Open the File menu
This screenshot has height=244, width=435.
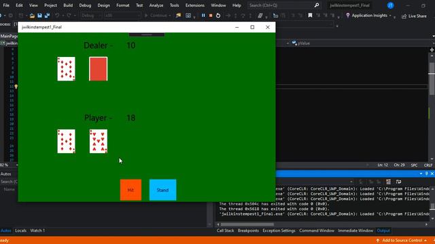(6, 5)
